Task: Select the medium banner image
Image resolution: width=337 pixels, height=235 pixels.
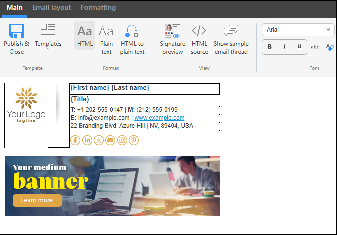Action: [x=112, y=186]
